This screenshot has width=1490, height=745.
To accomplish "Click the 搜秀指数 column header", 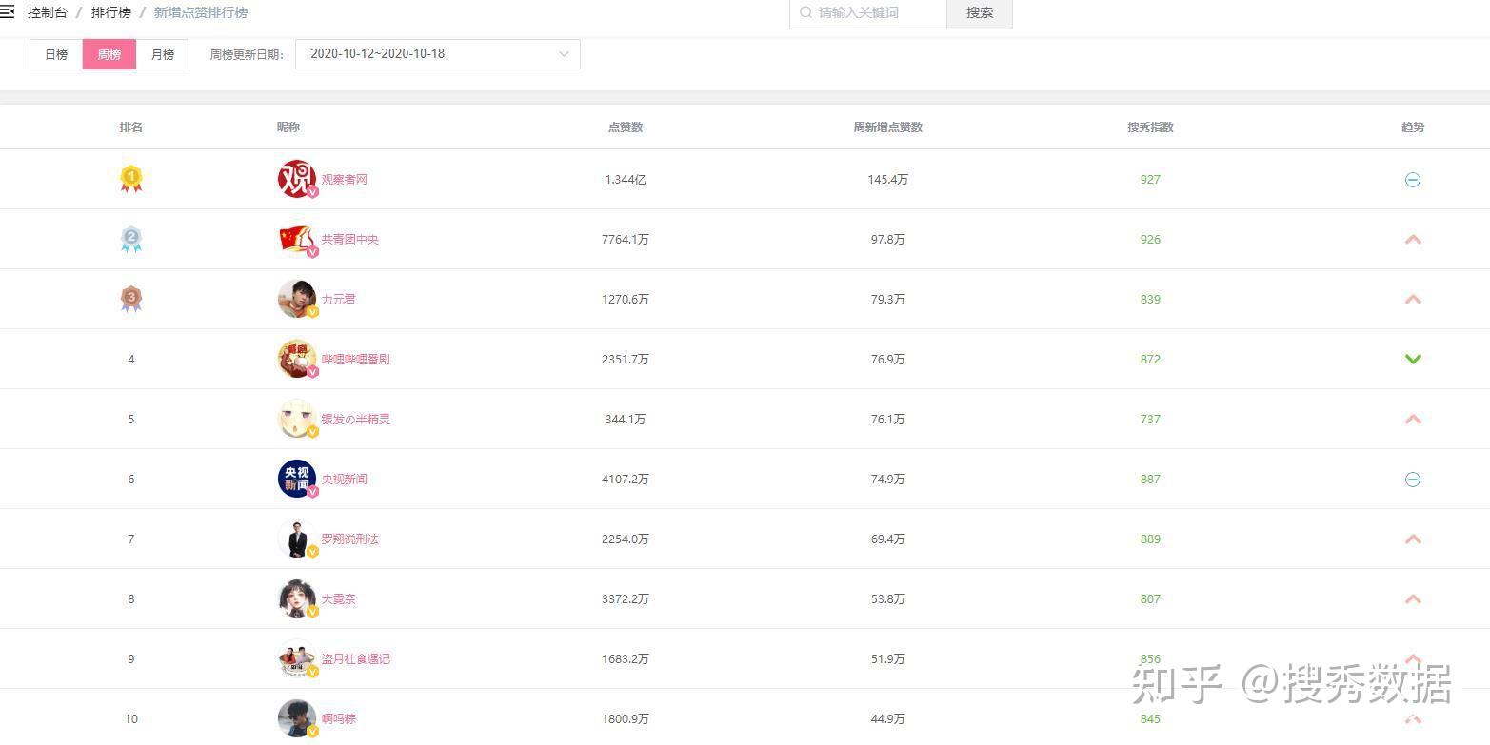I will [x=1150, y=127].
